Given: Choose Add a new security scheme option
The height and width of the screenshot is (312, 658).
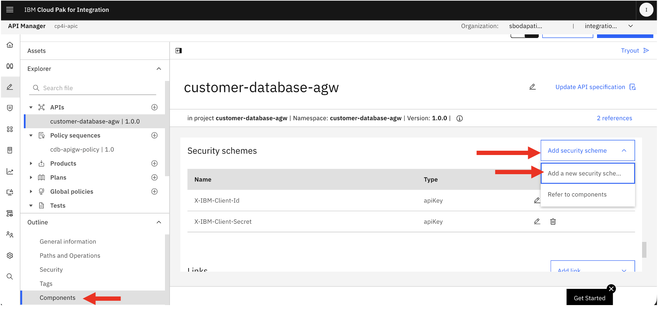Looking at the screenshot, I should (x=588, y=173).
